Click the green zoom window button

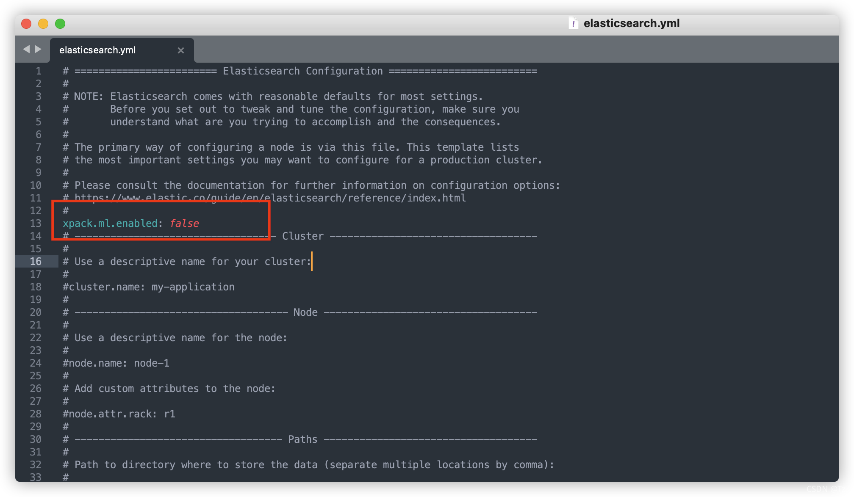pyautogui.click(x=60, y=24)
